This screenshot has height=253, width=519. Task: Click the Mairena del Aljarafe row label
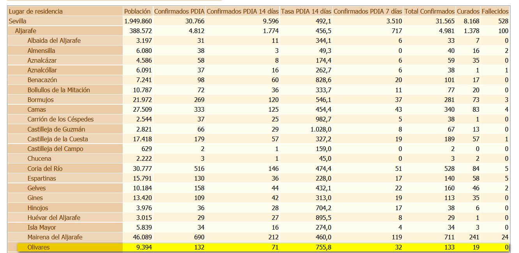click(x=55, y=237)
